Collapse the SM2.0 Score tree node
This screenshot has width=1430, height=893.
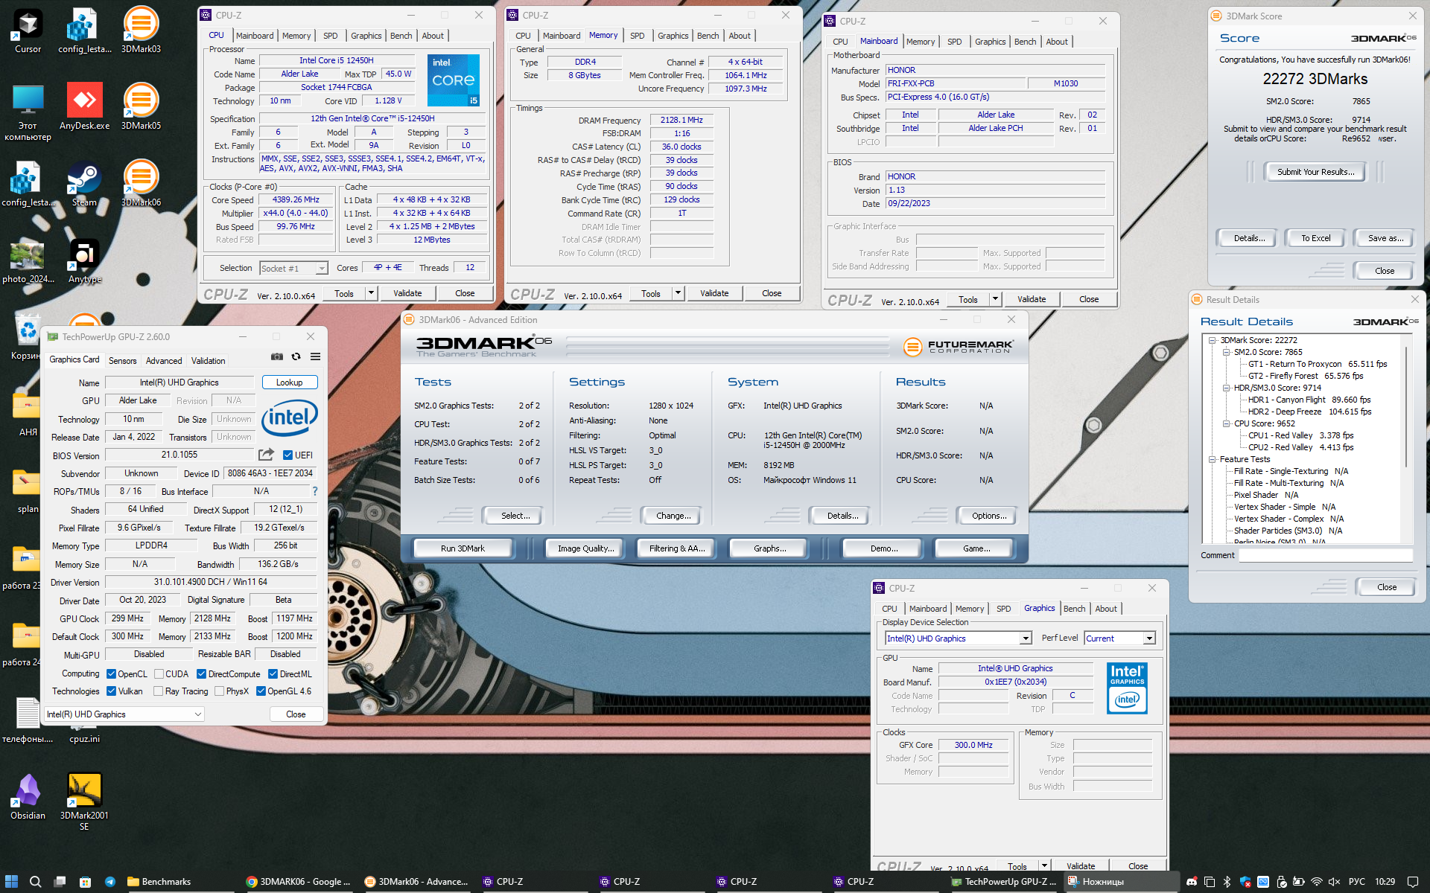pyautogui.click(x=1226, y=352)
